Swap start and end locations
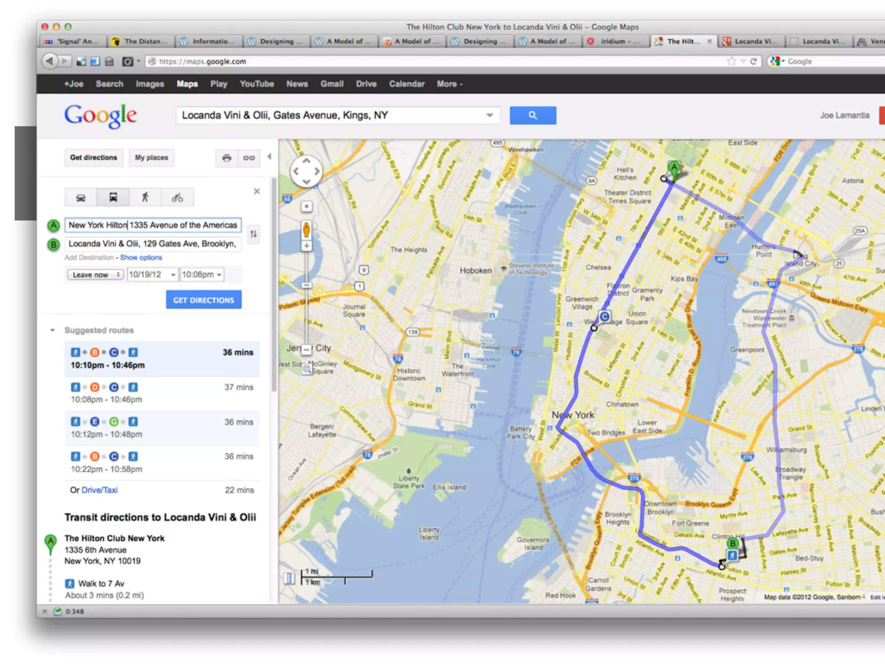Viewport: 885px width, 664px height. [254, 234]
